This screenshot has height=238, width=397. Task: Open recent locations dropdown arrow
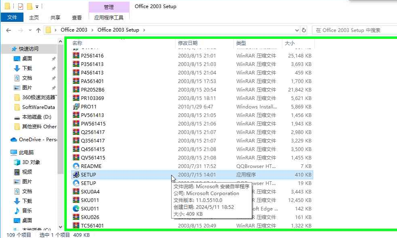30,30
